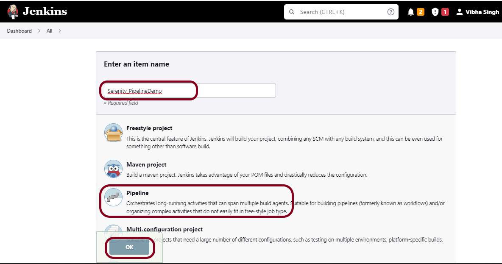The height and width of the screenshot is (264, 502).
Task: Expand the All breadcrumb chevron
Action: [x=60, y=31]
